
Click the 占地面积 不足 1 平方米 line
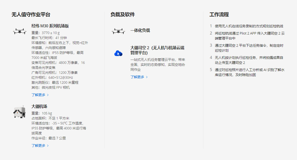click(x=50, y=118)
